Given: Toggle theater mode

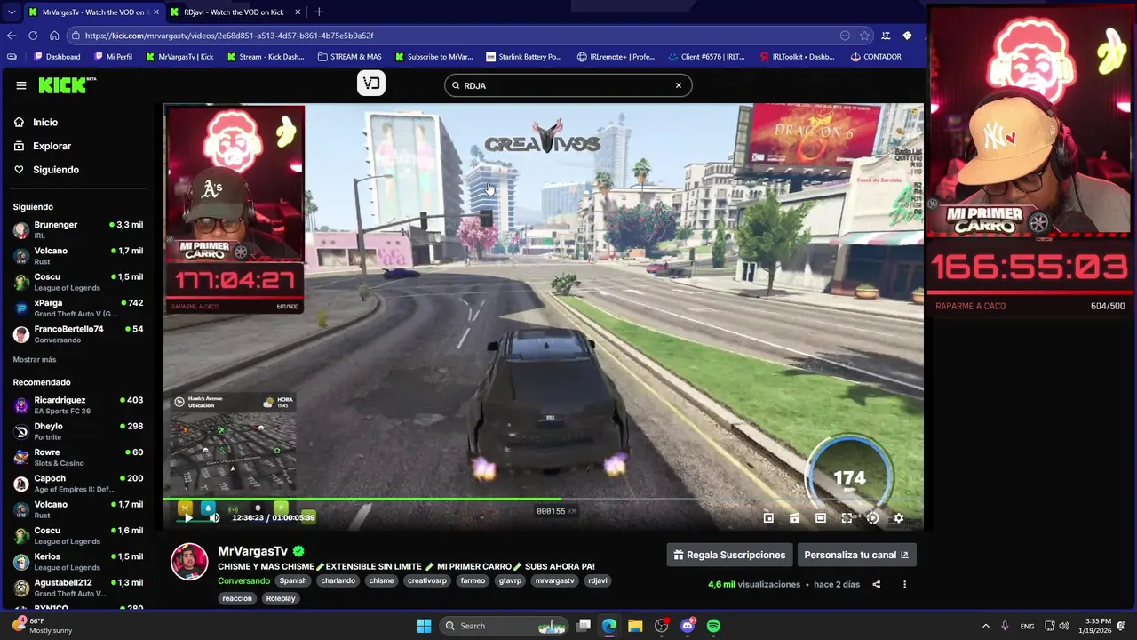Looking at the screenshot, I should coord(820,517).
